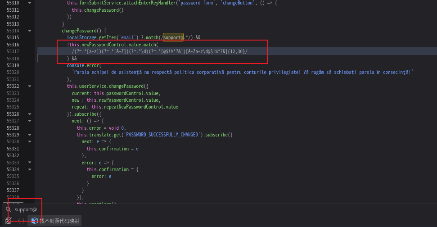The width and height of the screenshot is (437, 227).
Task: Fold the subscribe block at line 55326
Action: pyautogui.click(x=30, y=114)
